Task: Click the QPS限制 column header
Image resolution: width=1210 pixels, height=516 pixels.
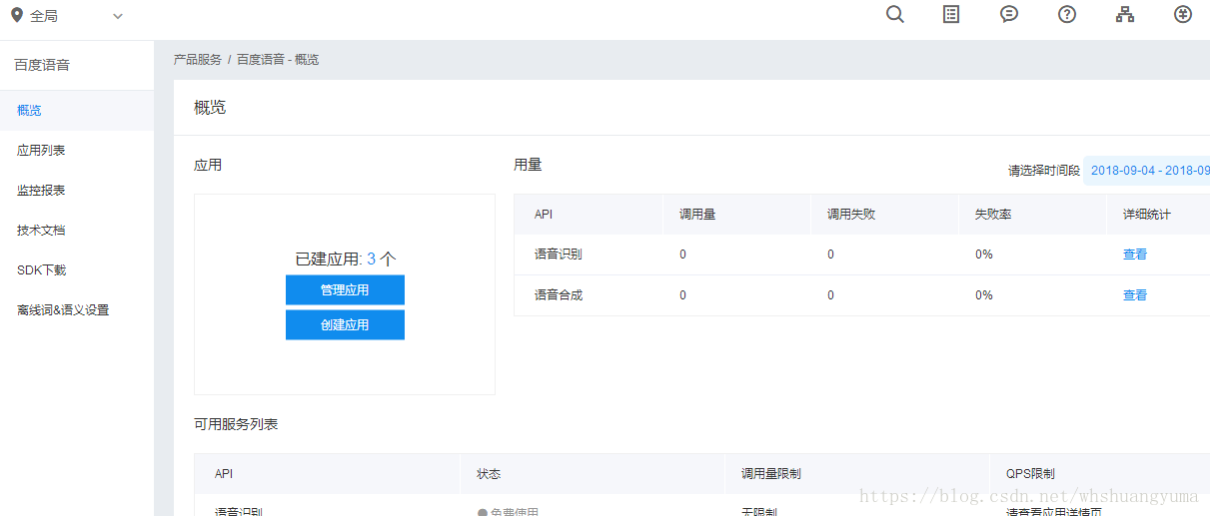Action: (1031, 474)
